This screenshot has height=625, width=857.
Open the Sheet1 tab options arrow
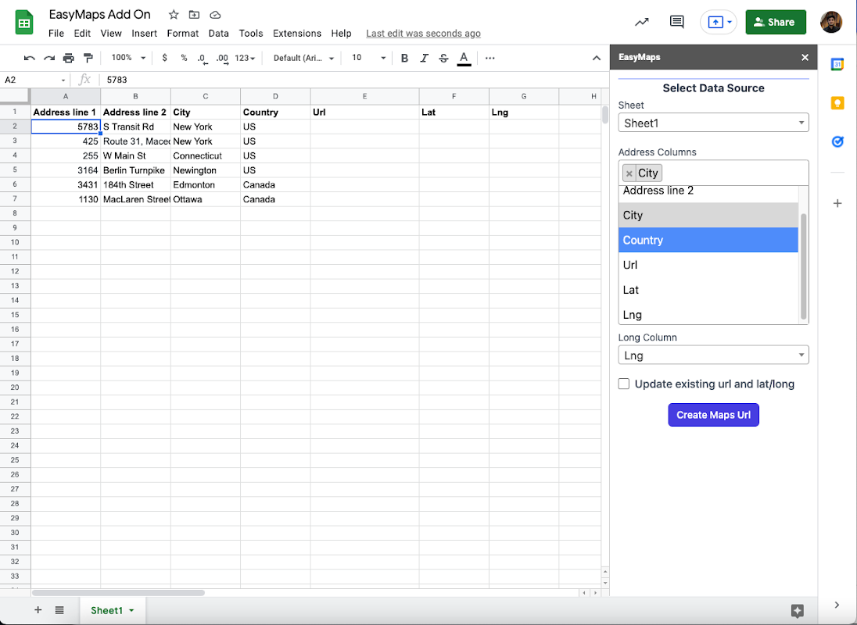coord(131,611)
